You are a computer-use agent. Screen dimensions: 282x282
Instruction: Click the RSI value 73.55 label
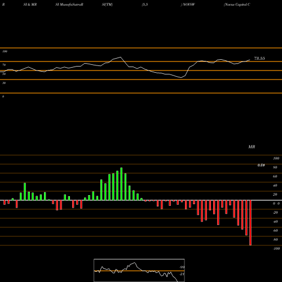[x=259, y=59]
